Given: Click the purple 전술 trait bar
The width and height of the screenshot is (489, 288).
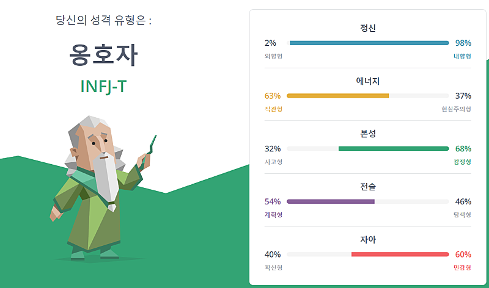Looking at the screenshot, I should [331, 201].
